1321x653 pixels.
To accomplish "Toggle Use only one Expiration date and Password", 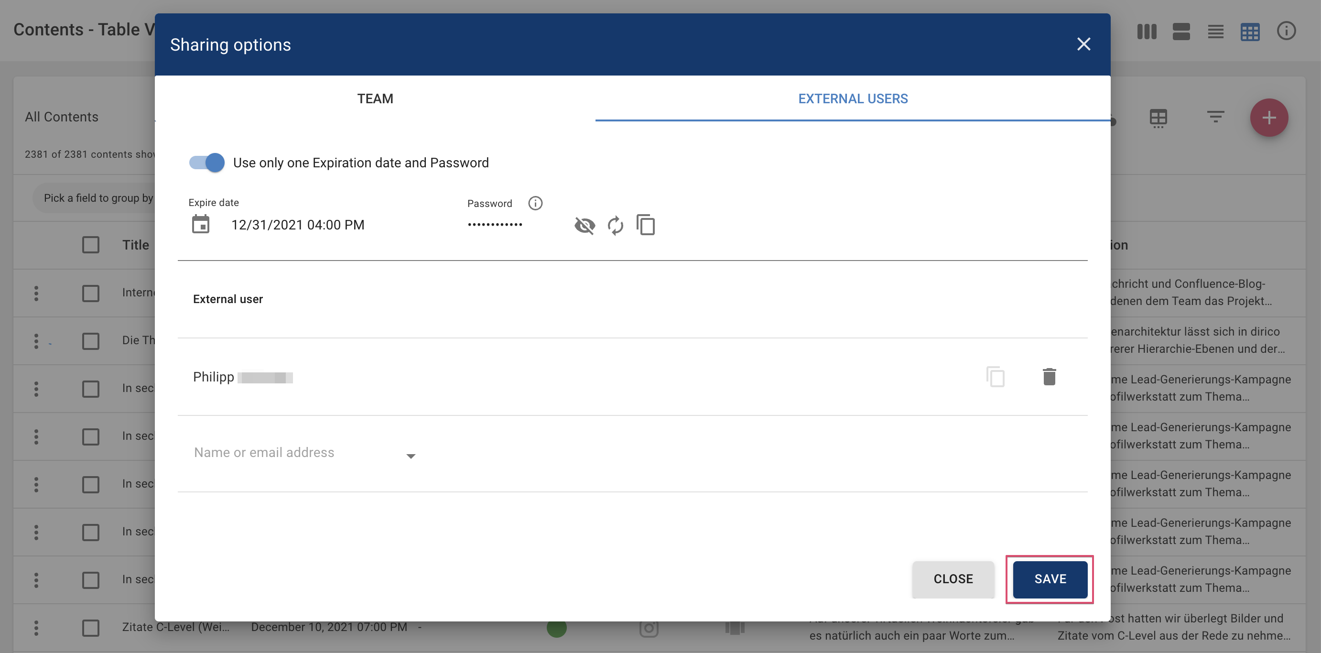I will 206,163.
